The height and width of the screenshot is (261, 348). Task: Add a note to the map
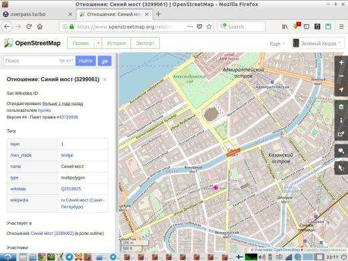click(341, 151)
